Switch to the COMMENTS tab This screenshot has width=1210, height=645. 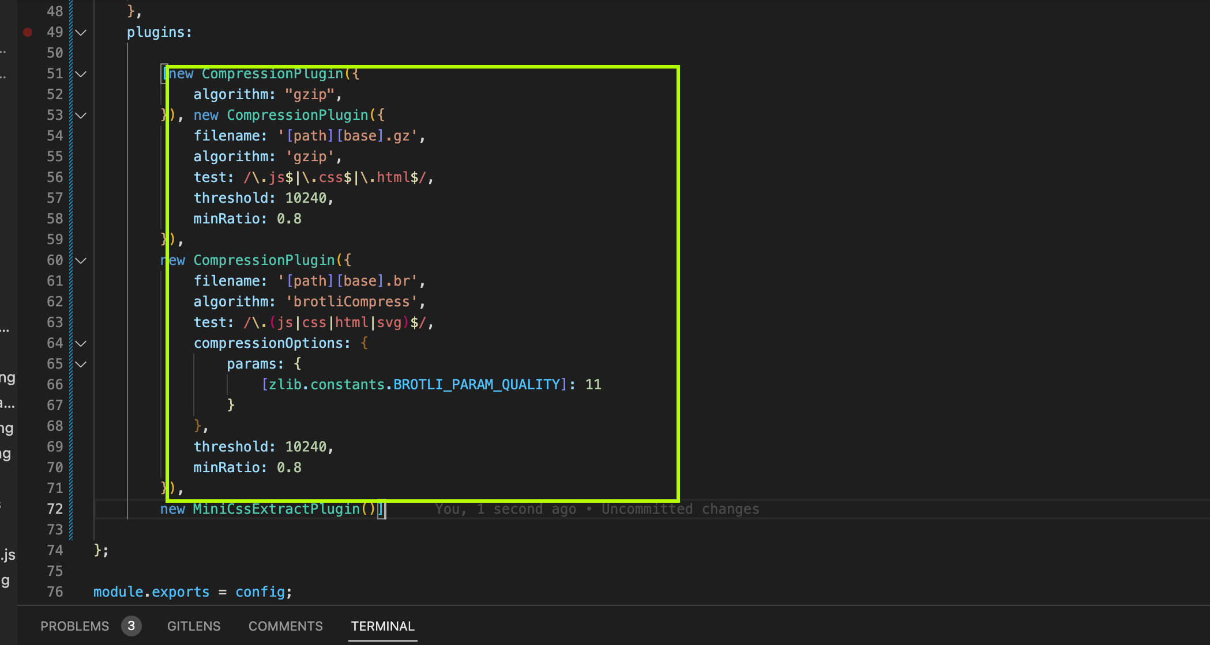[x=285, y=626]
